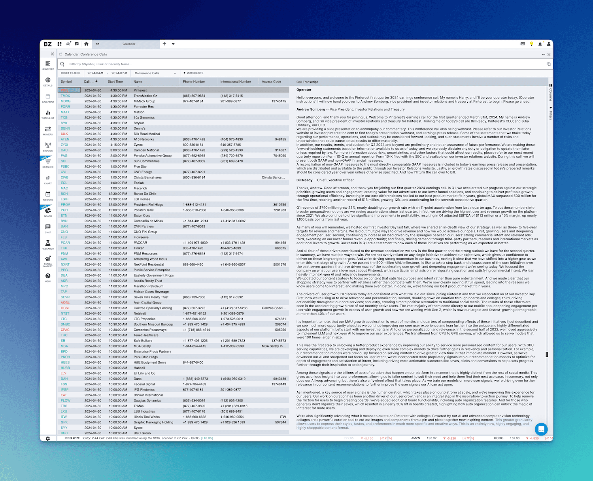
Task: Open the Research sidebar tool
Action: point(48,245)
